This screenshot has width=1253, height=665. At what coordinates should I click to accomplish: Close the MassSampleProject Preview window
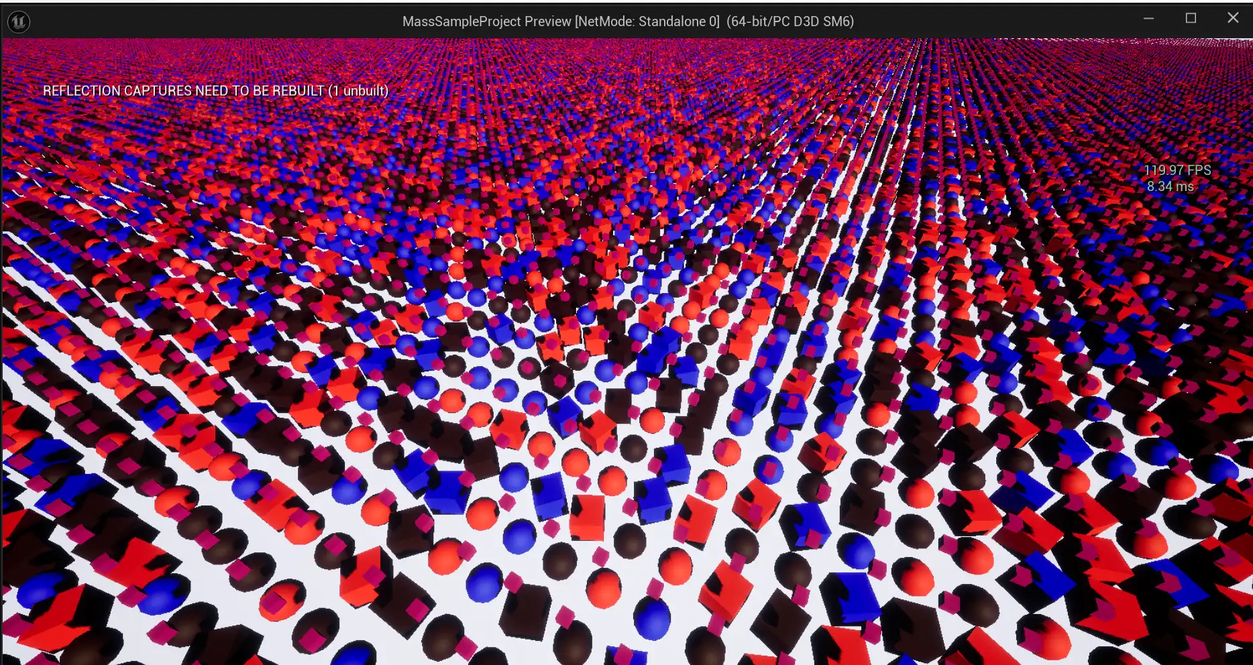point(1233,19)
